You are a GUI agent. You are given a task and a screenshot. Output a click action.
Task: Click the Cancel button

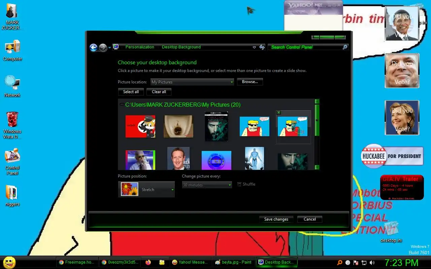pyautogui.click(x=310, y=219)
